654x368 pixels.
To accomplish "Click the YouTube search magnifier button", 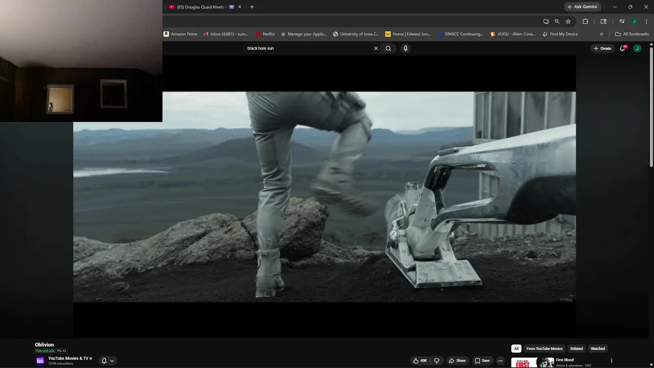I will pos(388,49).
